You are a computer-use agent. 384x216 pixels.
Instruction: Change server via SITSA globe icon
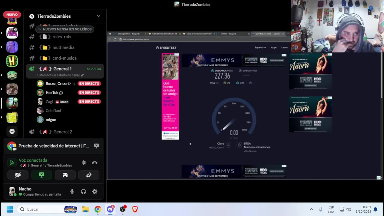click(239, 145)
